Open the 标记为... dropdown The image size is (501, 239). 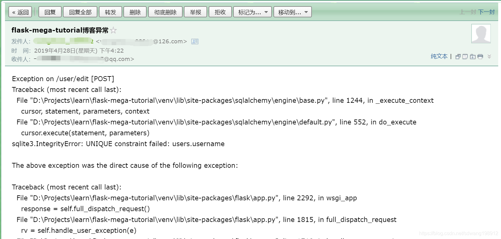click(x=252, y=12)
